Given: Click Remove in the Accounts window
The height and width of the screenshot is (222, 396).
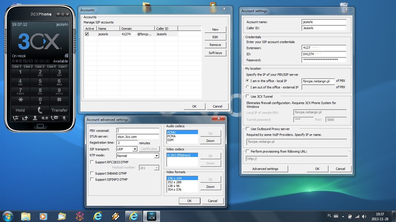Looking at the screenshot, I should pos(215,45).
